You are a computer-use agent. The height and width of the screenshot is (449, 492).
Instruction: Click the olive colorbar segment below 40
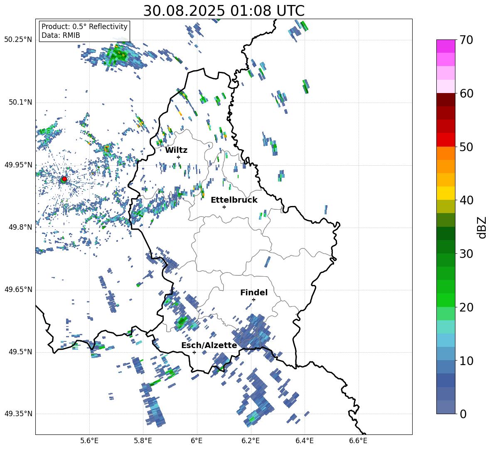click(446, 206)
